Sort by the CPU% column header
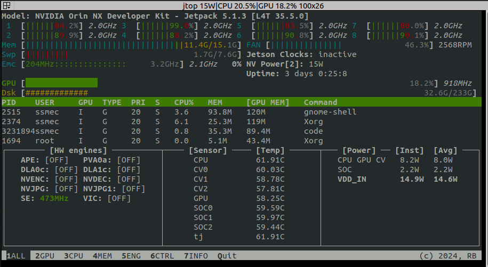The width and height of the screenshot is (488, 267). coord(183,102)
